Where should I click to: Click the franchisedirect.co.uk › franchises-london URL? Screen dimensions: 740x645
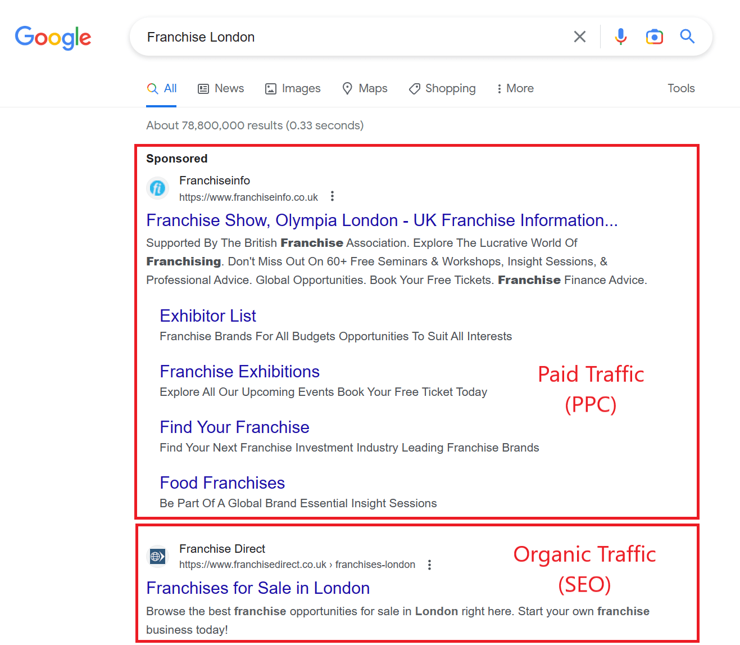coord(297,565)
